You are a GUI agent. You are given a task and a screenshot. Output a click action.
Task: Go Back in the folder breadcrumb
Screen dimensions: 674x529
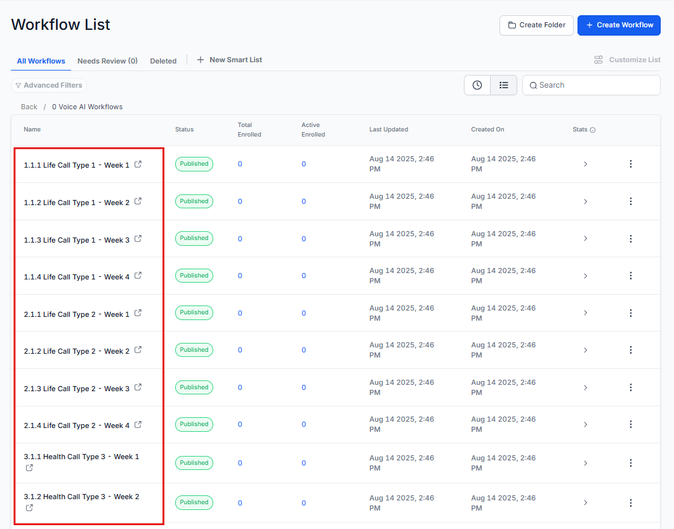coord(29,107)
